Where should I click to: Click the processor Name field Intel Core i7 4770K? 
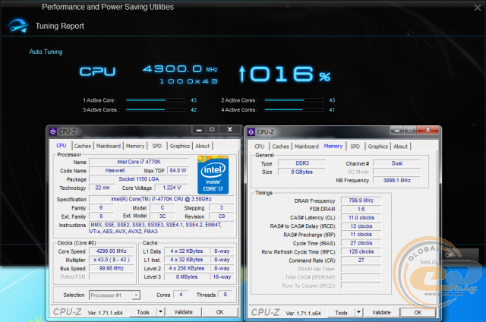[139, 162]
